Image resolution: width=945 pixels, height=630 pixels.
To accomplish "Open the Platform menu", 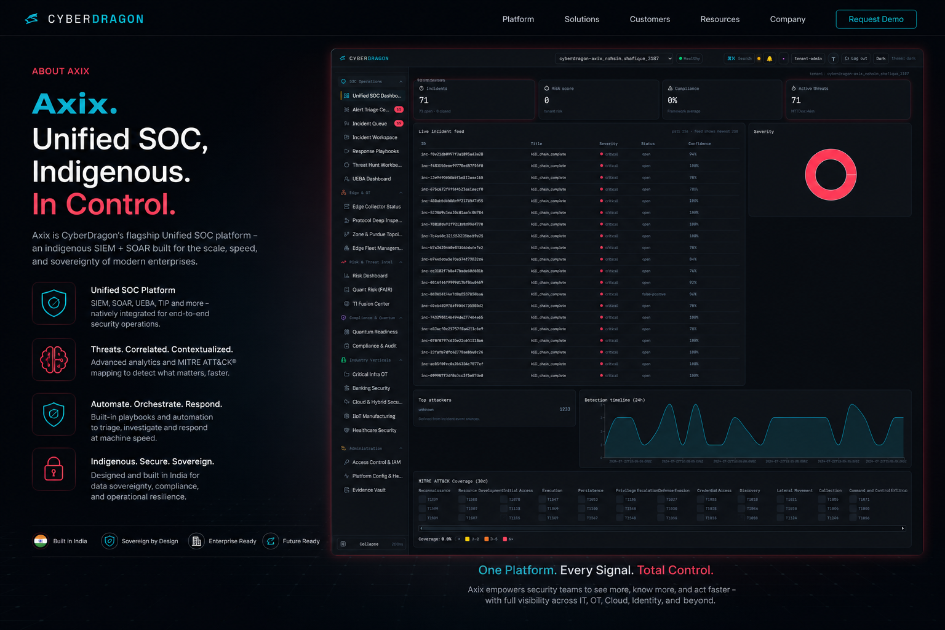I will pyautogui.click(x=518, y=19).
